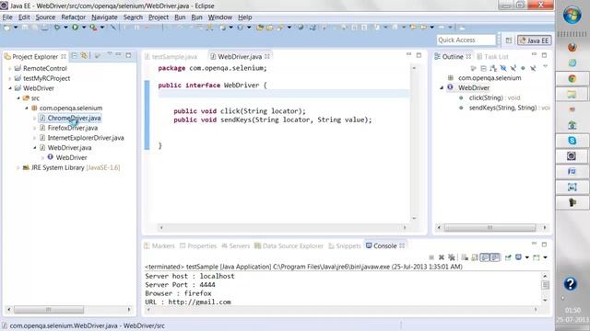Click the Open Perspective icon

click(x=508, y=40)
